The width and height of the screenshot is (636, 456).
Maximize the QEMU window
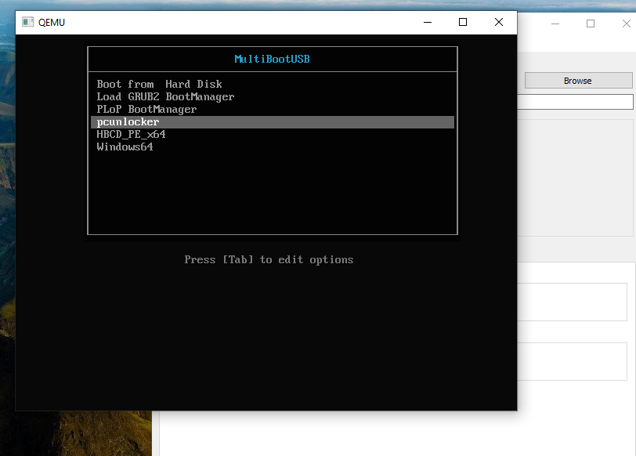pyautogui.click(x=463, y=22)
